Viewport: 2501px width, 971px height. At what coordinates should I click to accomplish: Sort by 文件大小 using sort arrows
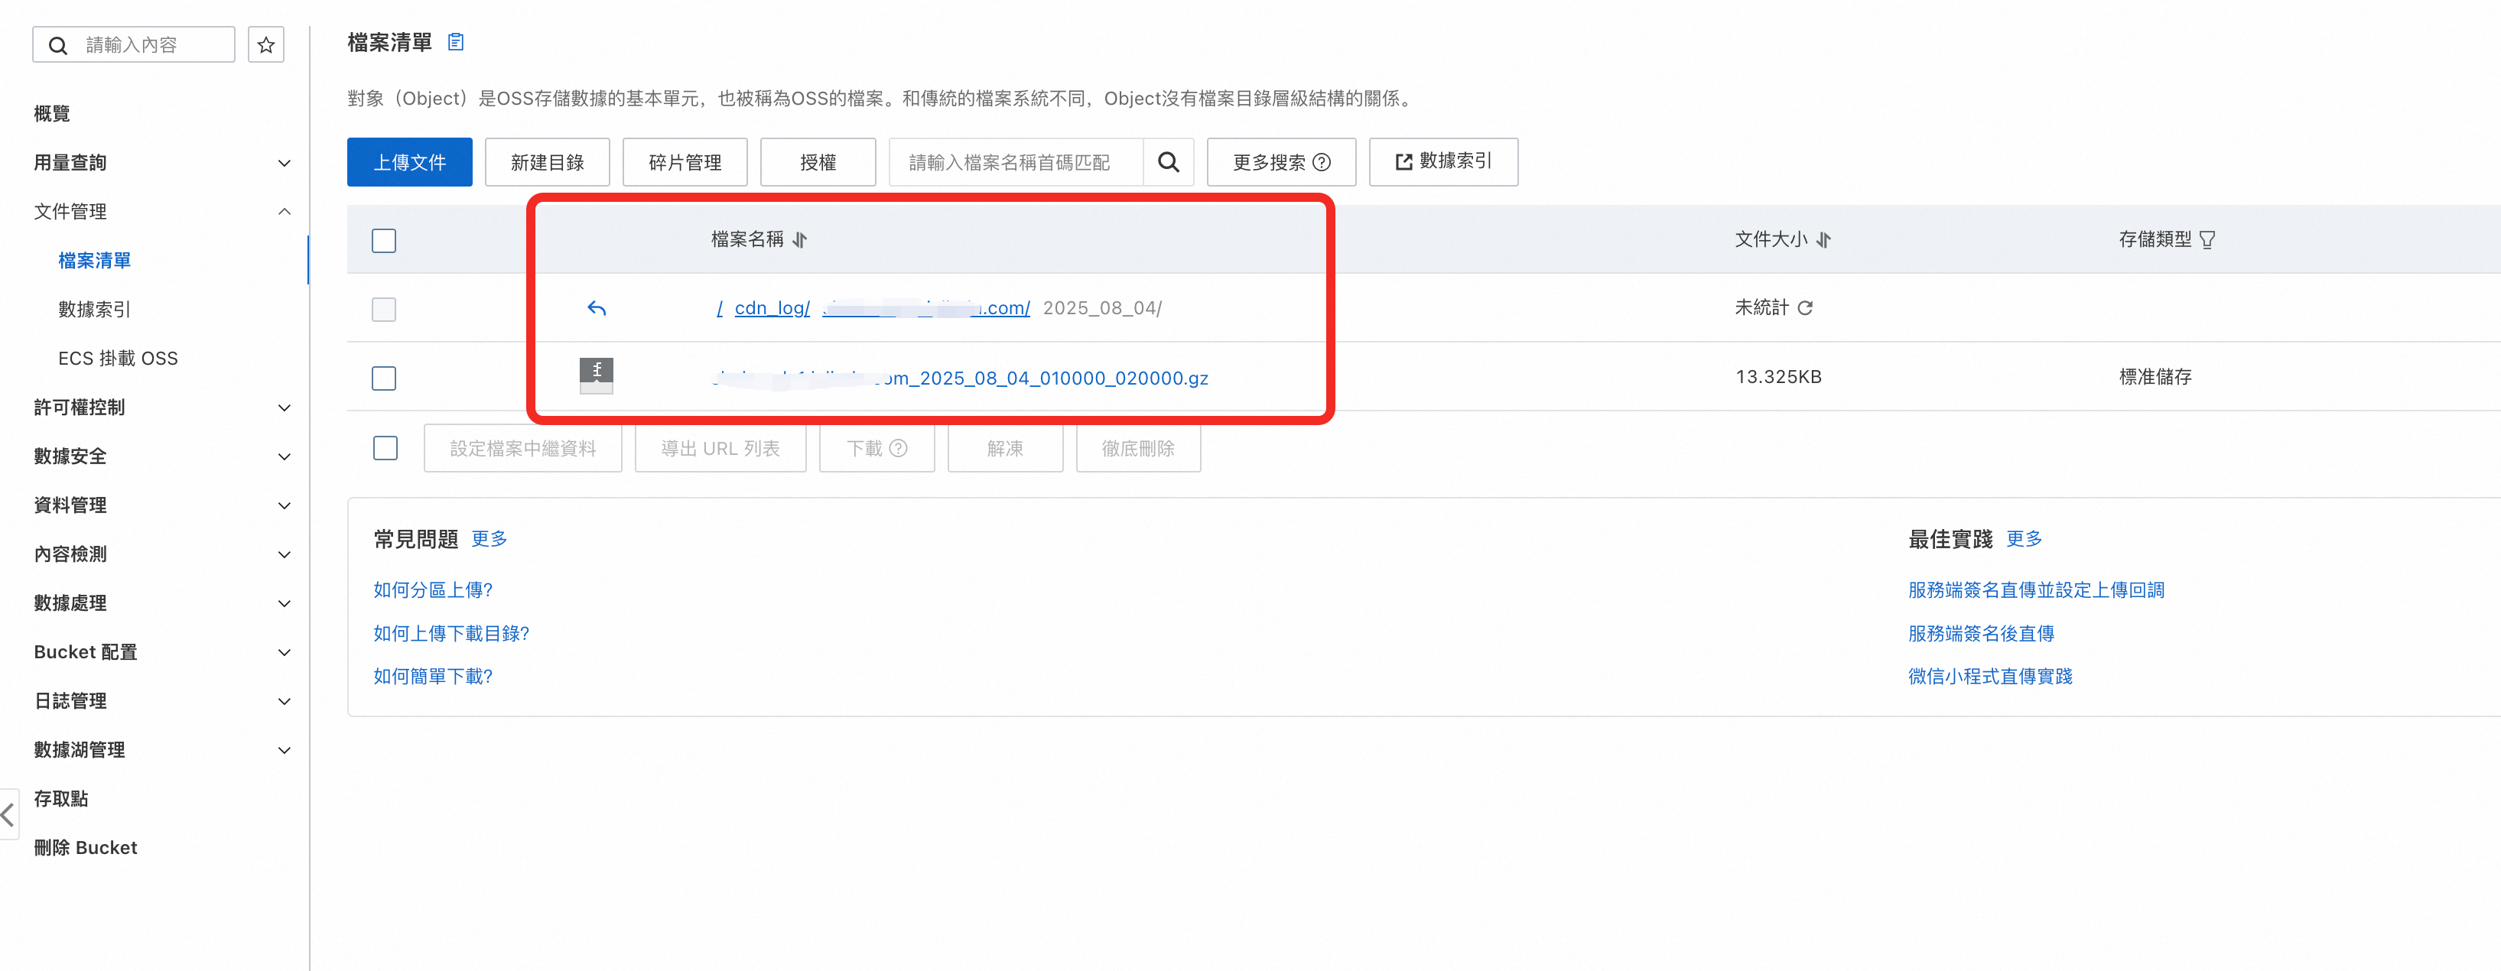click(x=1823, y=240)
